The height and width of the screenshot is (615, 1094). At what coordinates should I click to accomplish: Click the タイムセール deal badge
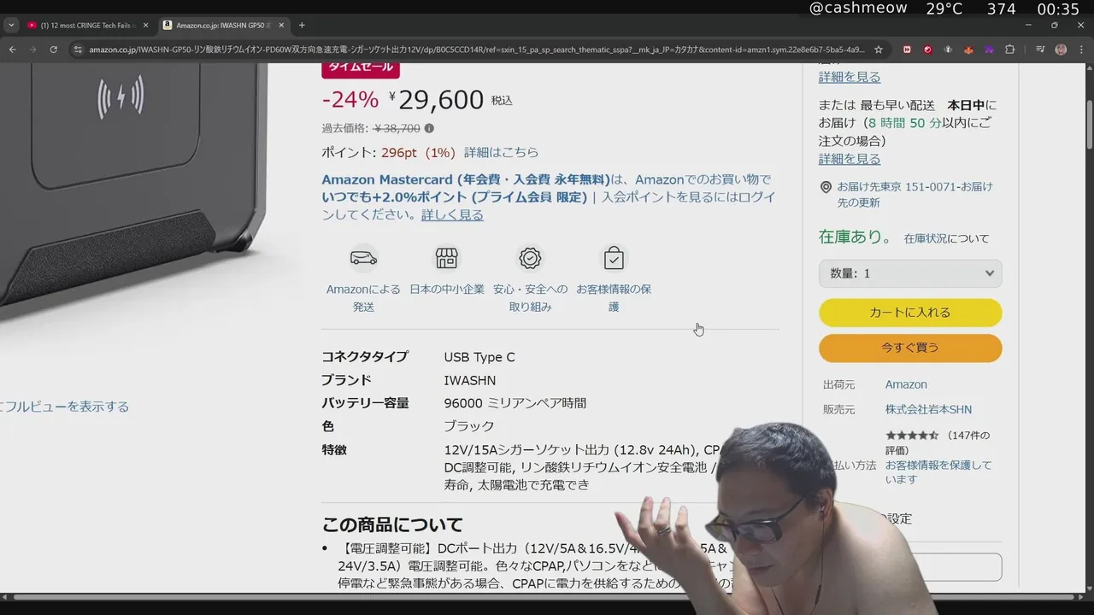point(361,67)
